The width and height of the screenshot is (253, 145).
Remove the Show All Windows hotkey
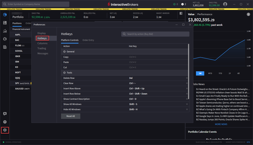tap(187, 104)
